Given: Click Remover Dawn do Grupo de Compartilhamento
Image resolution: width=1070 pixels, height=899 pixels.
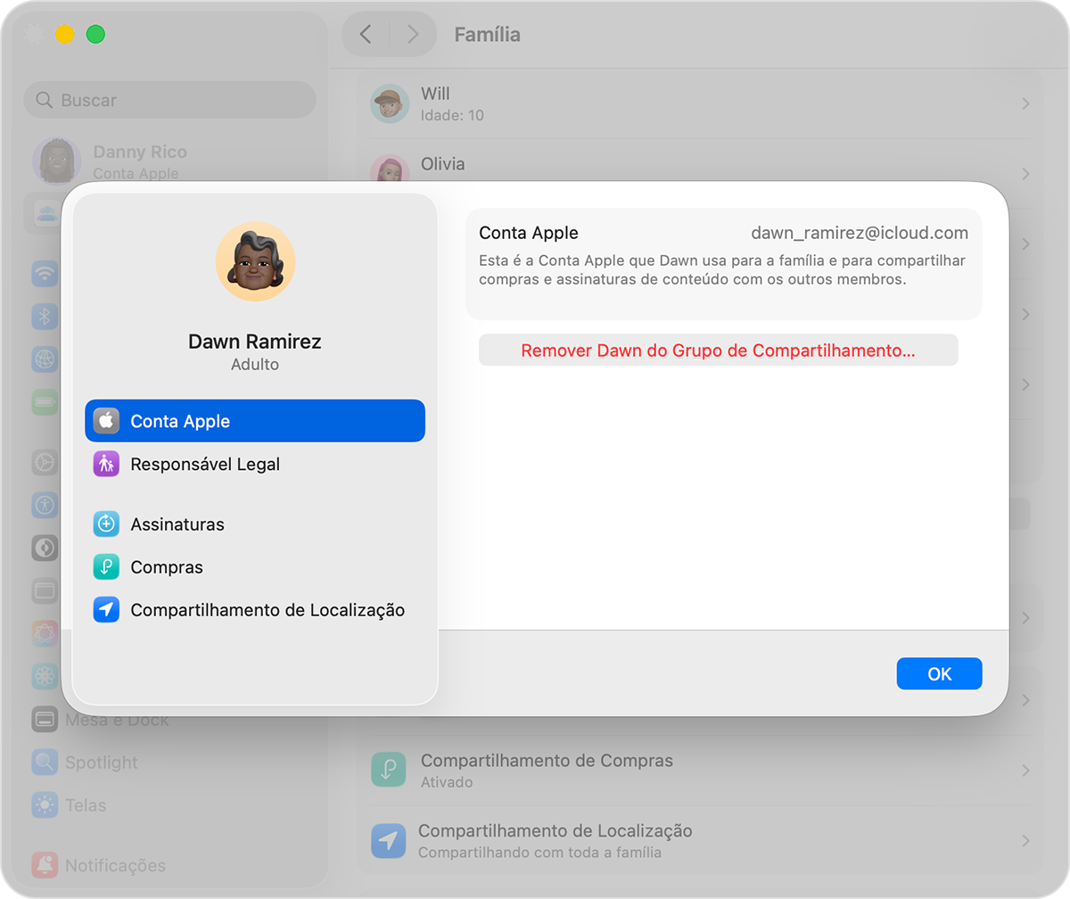Looking at the screenshot, I should pos(718,350).
